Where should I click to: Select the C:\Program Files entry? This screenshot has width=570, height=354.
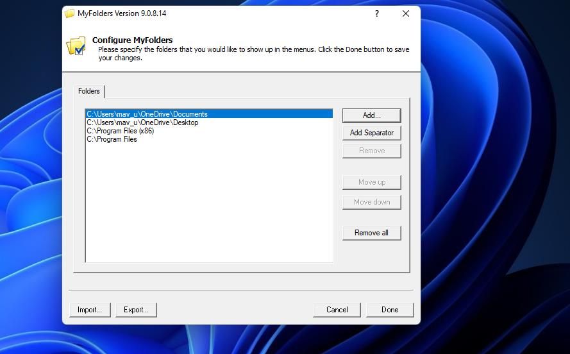(209, 139)
